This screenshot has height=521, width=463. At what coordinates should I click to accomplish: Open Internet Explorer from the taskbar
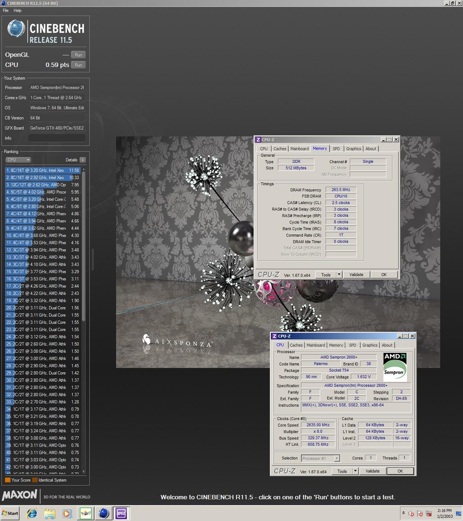coord(32,513)
